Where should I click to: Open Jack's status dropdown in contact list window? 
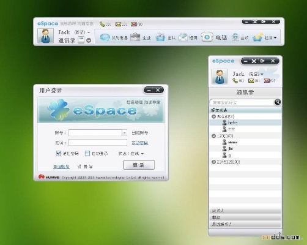point(262,74)
